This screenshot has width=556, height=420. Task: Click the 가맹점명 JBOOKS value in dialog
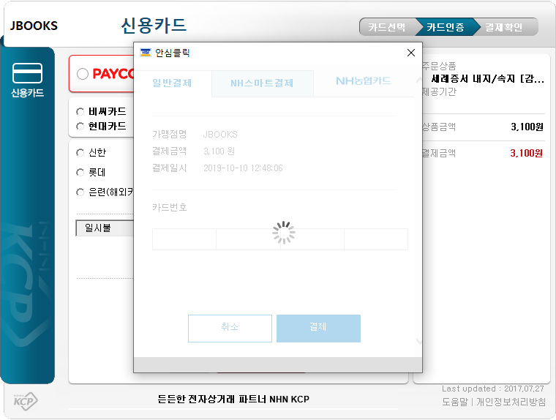point(220,135)
